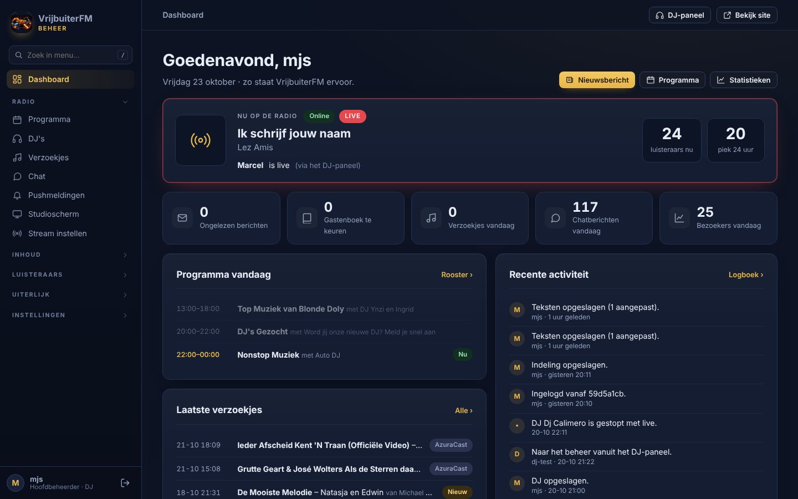Click the red LIVE badge
Screen dimensions: 798x499
click(352, 116)
